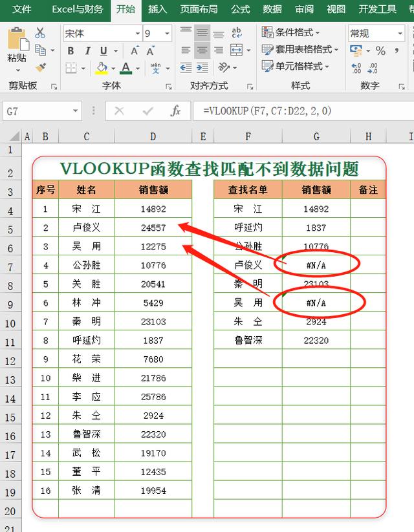Open 条件格式 conditional formatting
Image resolution: width=414 pixels, height=532 pixels.
291,32
